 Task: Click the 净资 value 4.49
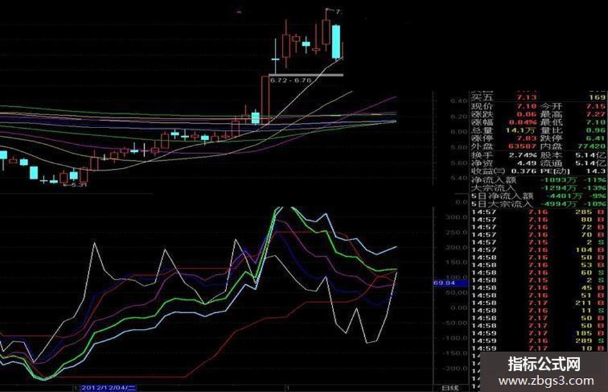[x=526, y=163]
